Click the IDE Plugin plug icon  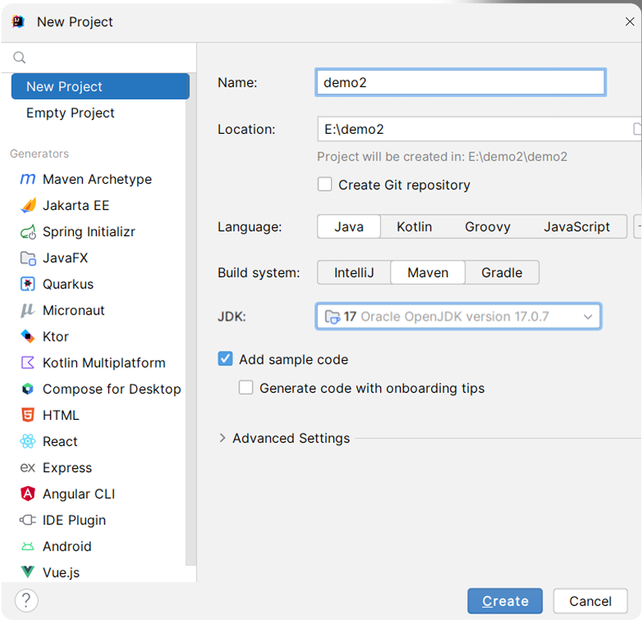pos(28,521)
